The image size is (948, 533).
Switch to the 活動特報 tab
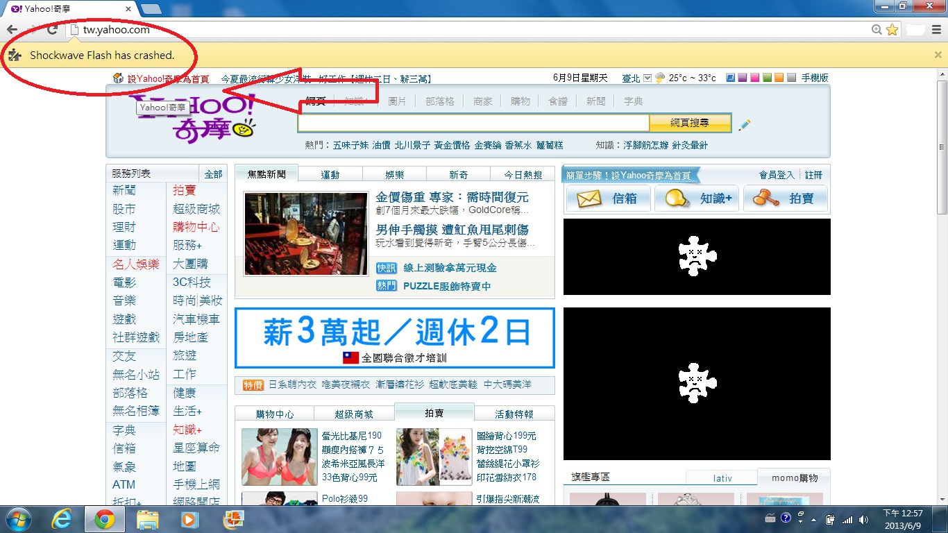coord(514,414)
